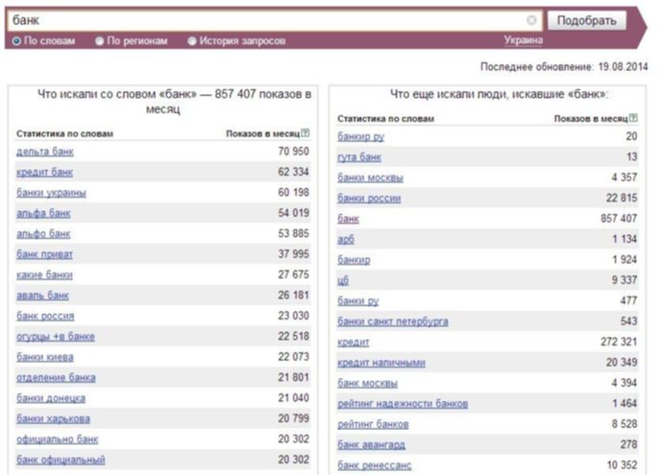Open the кредит наличными link
Screen dimensions: 661x475
(381, 362)
